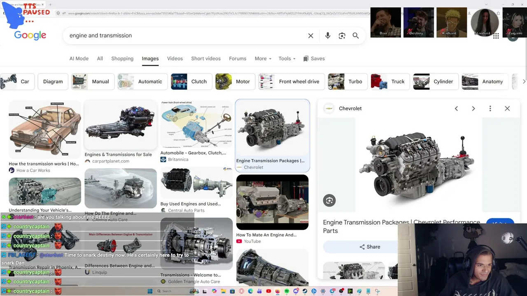Click the Chevrolet source link in panel
The height and width of the screenshot is (296, 527).
coord(350,109)
